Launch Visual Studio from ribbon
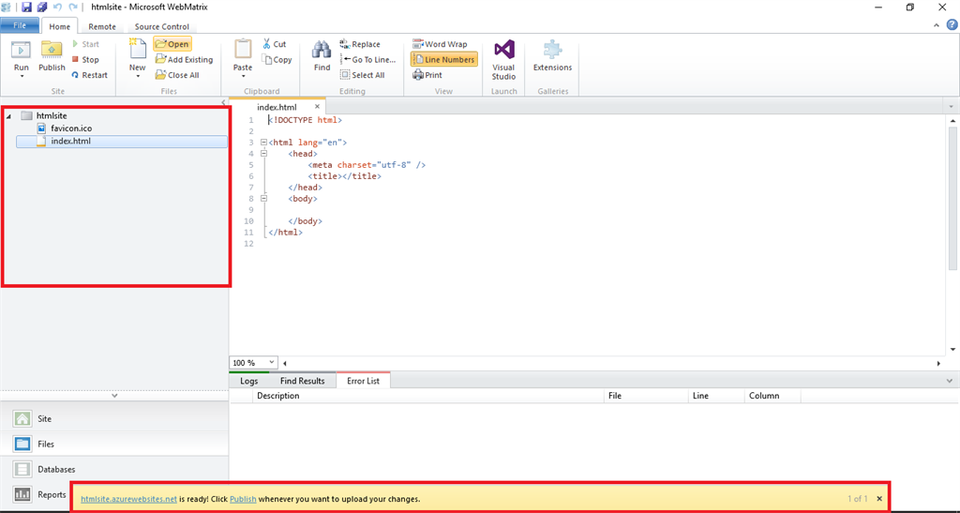This screenshot has width=960, height=513. point(503,59)
